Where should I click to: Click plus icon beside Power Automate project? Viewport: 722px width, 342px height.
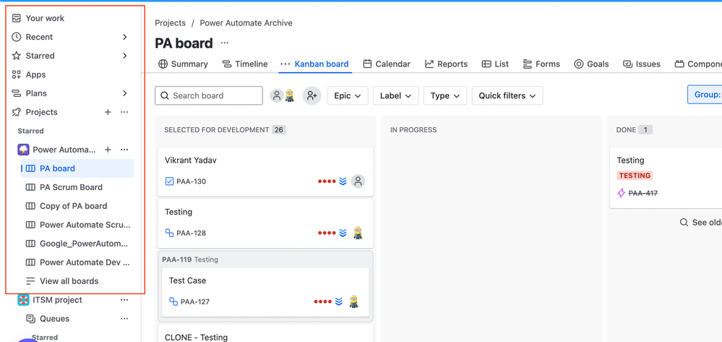pos(108,150)
